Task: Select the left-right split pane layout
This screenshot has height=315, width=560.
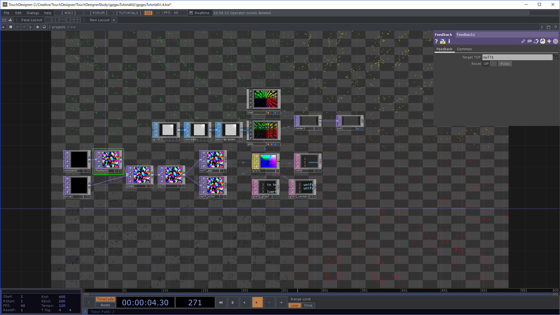Action: [55, 20]
